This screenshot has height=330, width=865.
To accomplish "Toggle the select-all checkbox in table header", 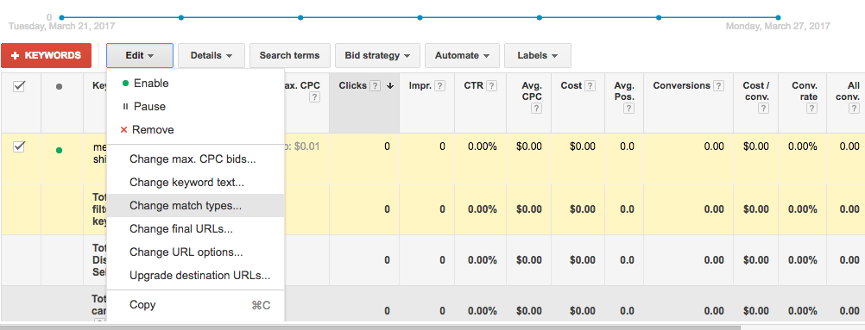I will tap(19, 86).
